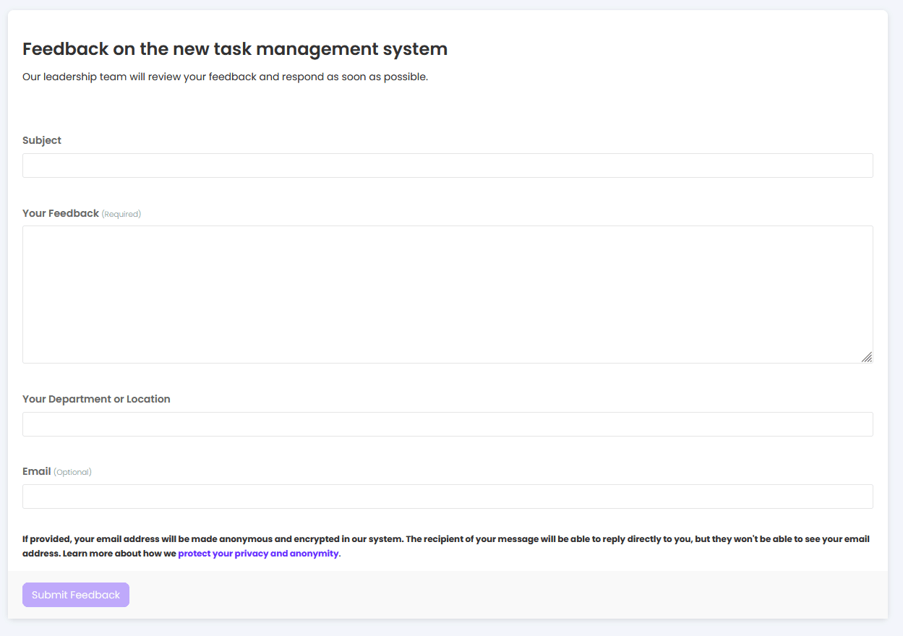Click the "Learn more about how we" text
903x636 pixels.
(x=119, y=554)
